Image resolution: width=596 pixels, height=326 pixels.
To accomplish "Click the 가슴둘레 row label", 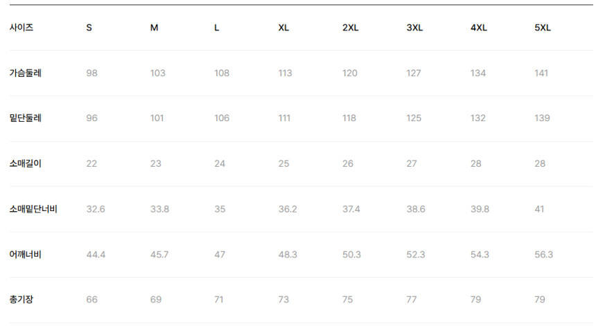I will tap(26, 73).
